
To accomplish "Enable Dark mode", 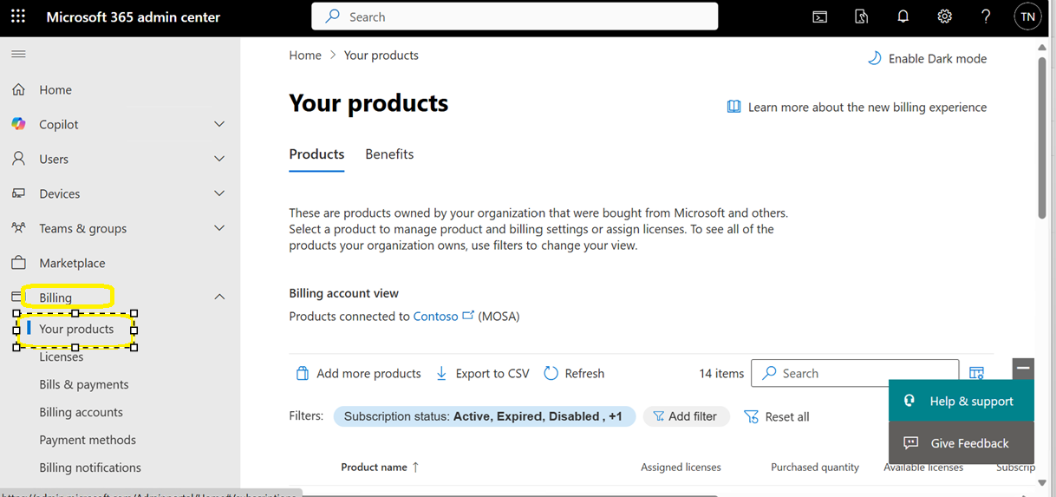I will [x=927, y=58].
